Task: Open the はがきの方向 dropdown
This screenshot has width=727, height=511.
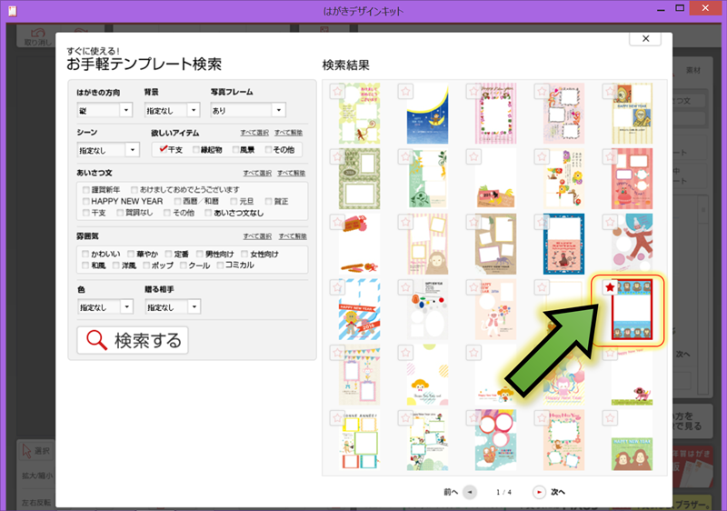Action: coord(126,110)
